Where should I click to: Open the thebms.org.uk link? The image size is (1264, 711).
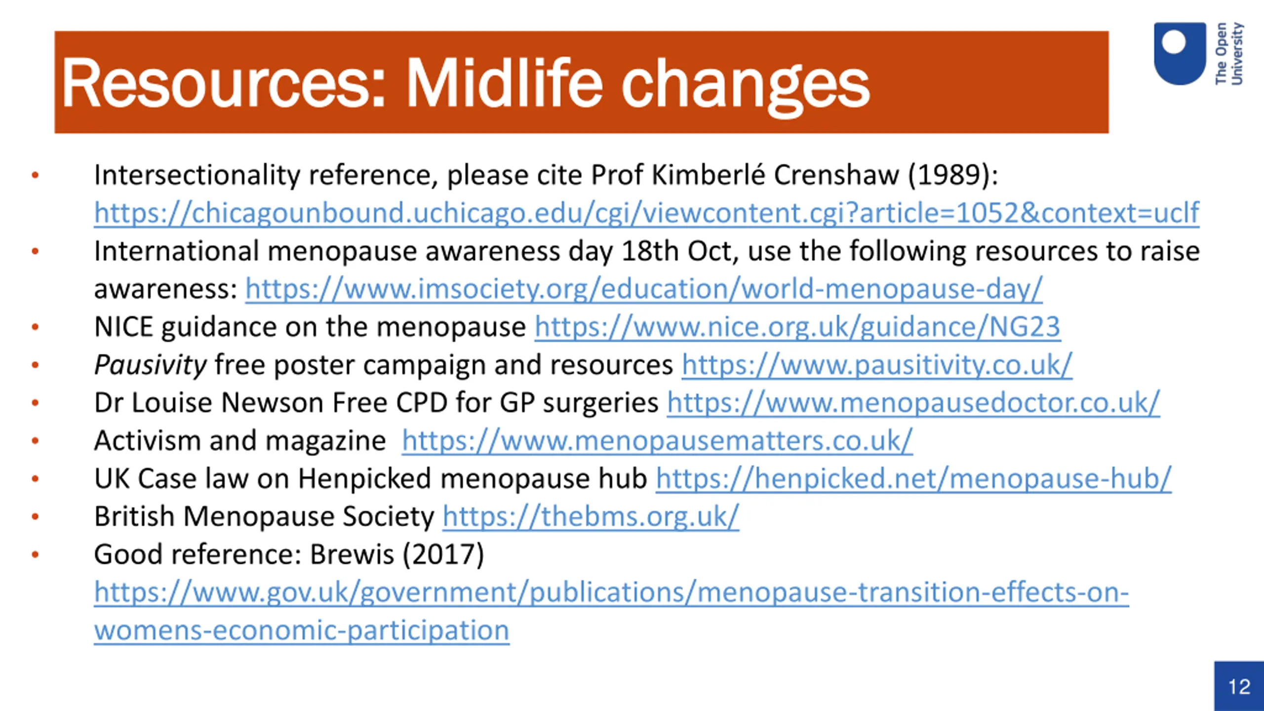tap(591, 516)
